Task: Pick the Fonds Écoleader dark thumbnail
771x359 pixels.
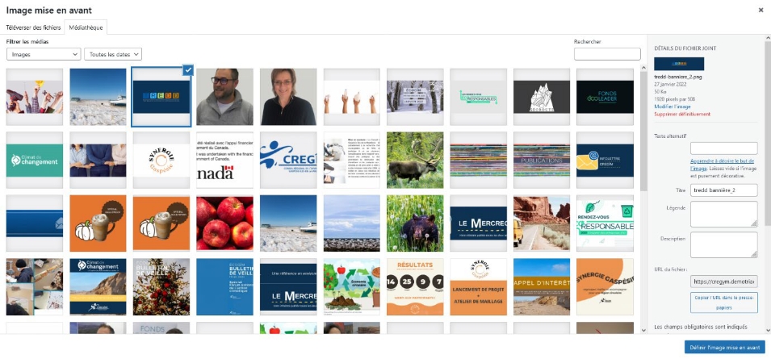Action: pos(605,97)
